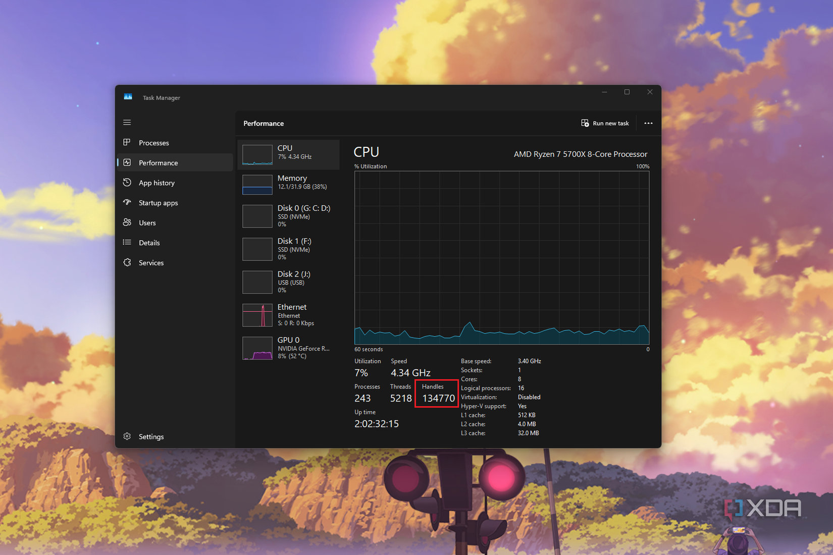Click the Users people icon
This screenshot has height=555, width=833.
pos(127,223)
